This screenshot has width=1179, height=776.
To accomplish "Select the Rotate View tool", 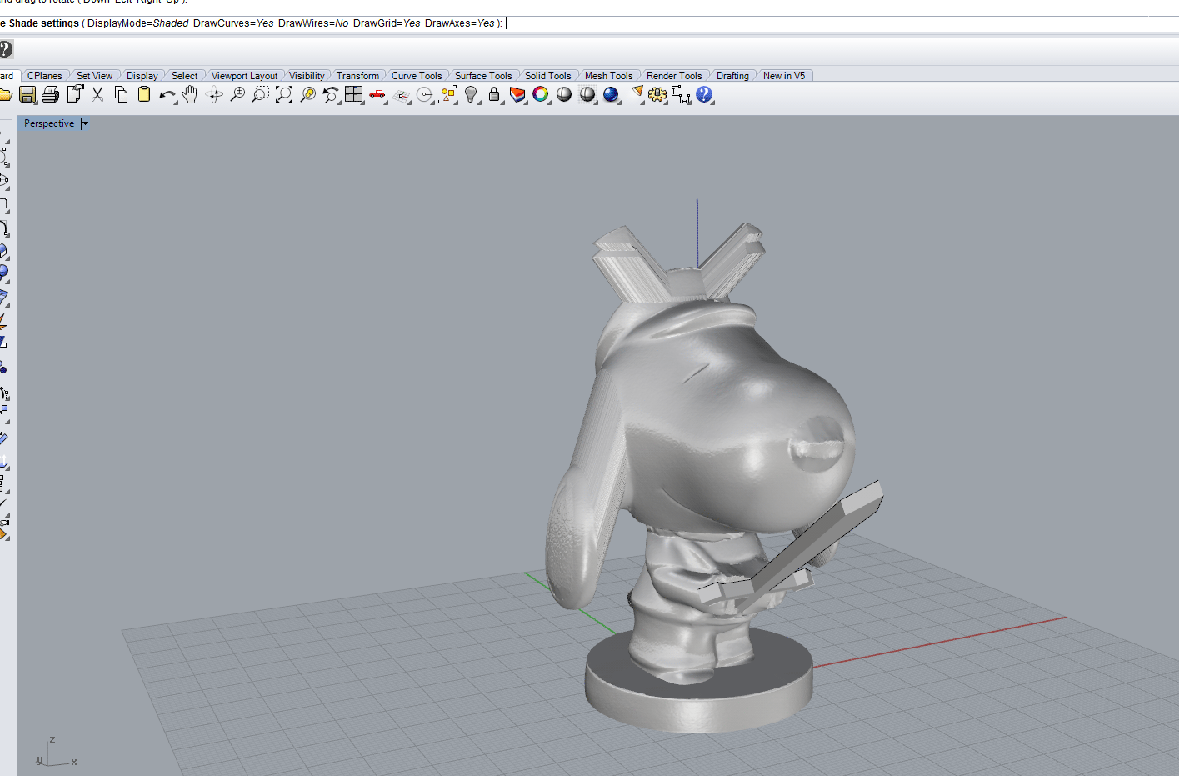I will click(x=214, y=95).
